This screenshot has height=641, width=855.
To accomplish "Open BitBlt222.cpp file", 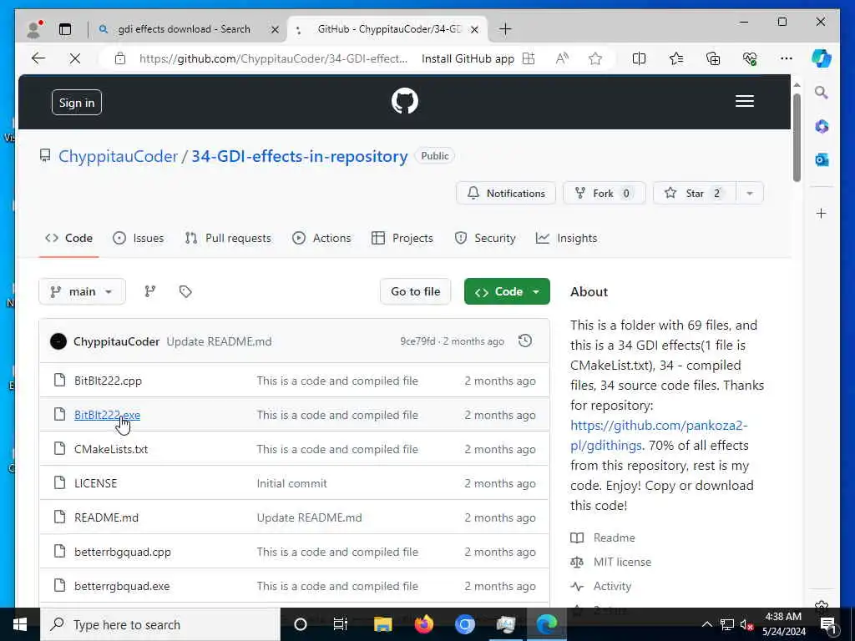I will click(108, 381).
